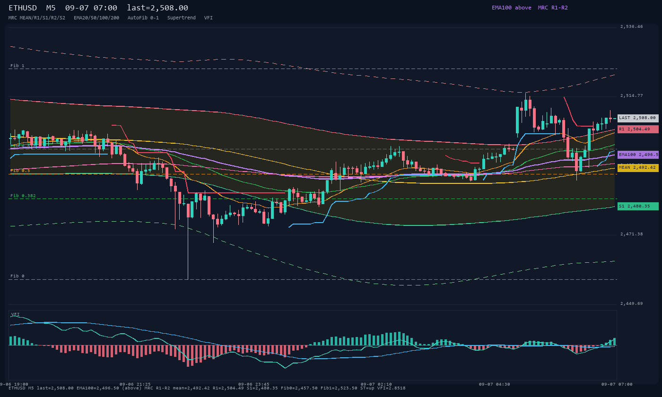Select the Supertrend legend entry
Viewport: 662px width, 397px height.
tap(182, 18)
